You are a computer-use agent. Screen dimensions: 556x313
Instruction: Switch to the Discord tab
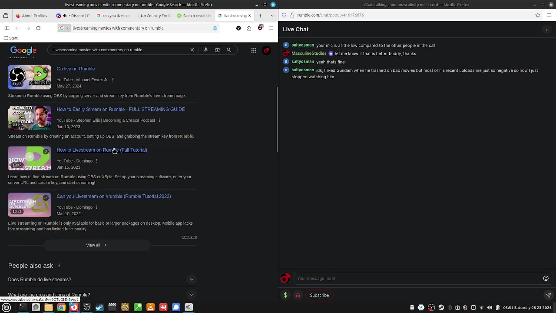point(73,16)
